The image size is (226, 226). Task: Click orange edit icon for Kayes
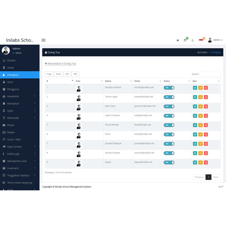200,162
